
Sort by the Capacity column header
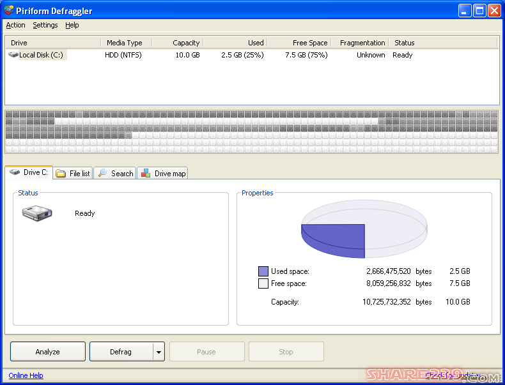178,43
